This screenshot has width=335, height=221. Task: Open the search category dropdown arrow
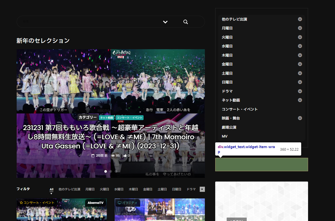[x=165, y=22]
